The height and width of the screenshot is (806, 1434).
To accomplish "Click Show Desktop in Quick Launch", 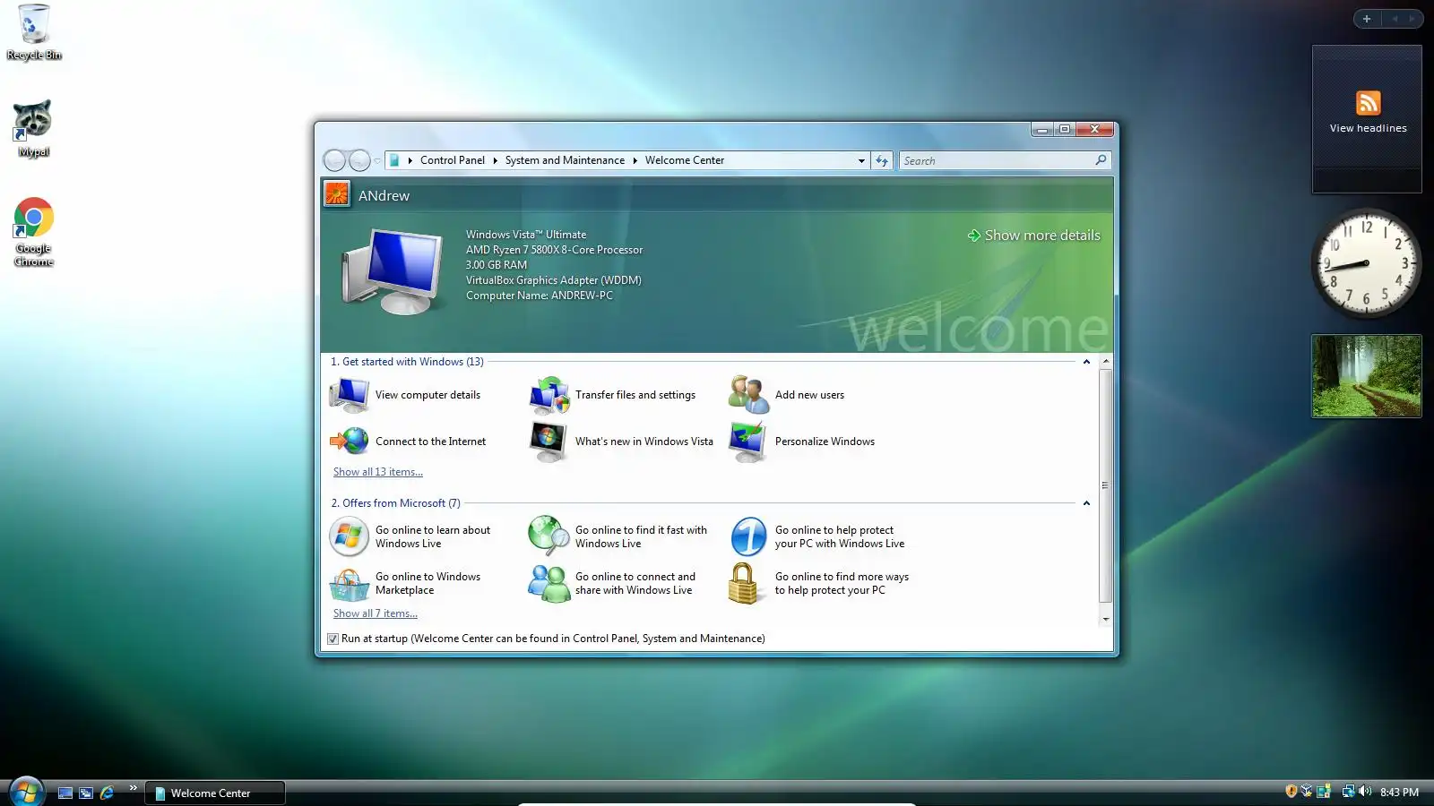I will point(65,793).
